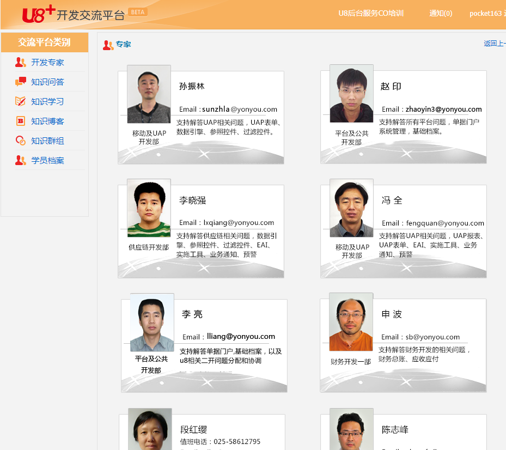506x450 pixels.
Task: Click email sb@yonyou.com
Action: click(x=433, y=337)
